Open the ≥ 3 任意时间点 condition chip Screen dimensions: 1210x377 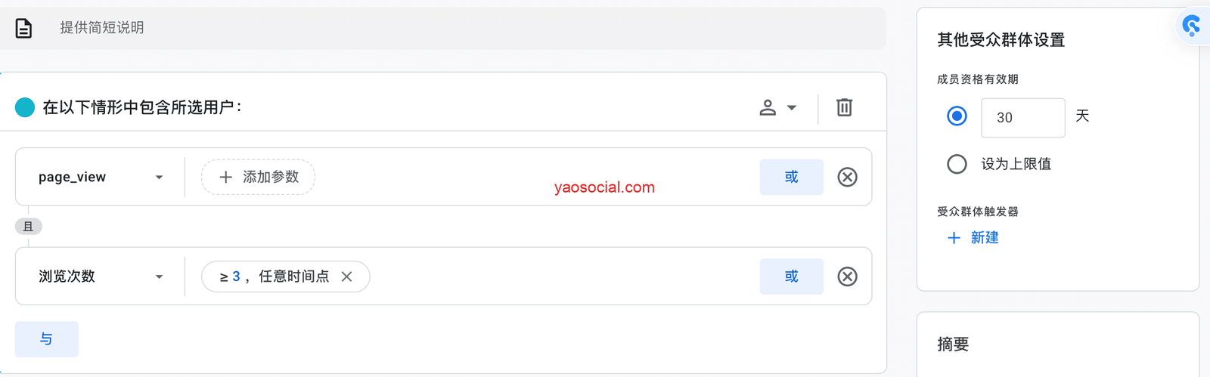(275, 277)
